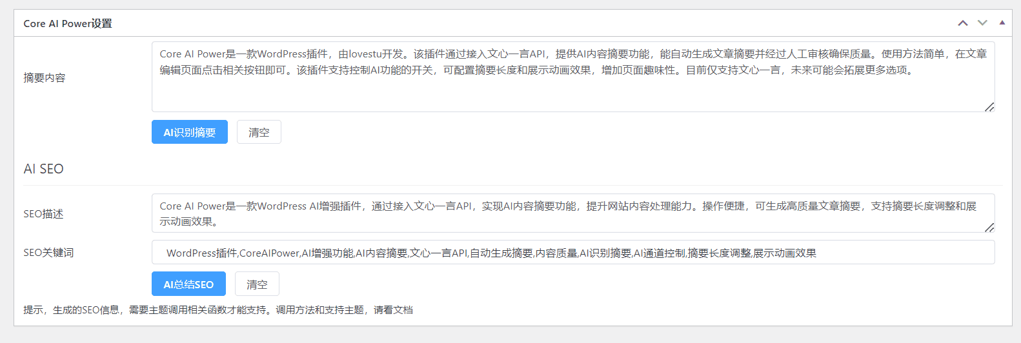Collapse the Core AI Power settings panel
This screenshot has height=343, width=1021.
[1002, 23]
